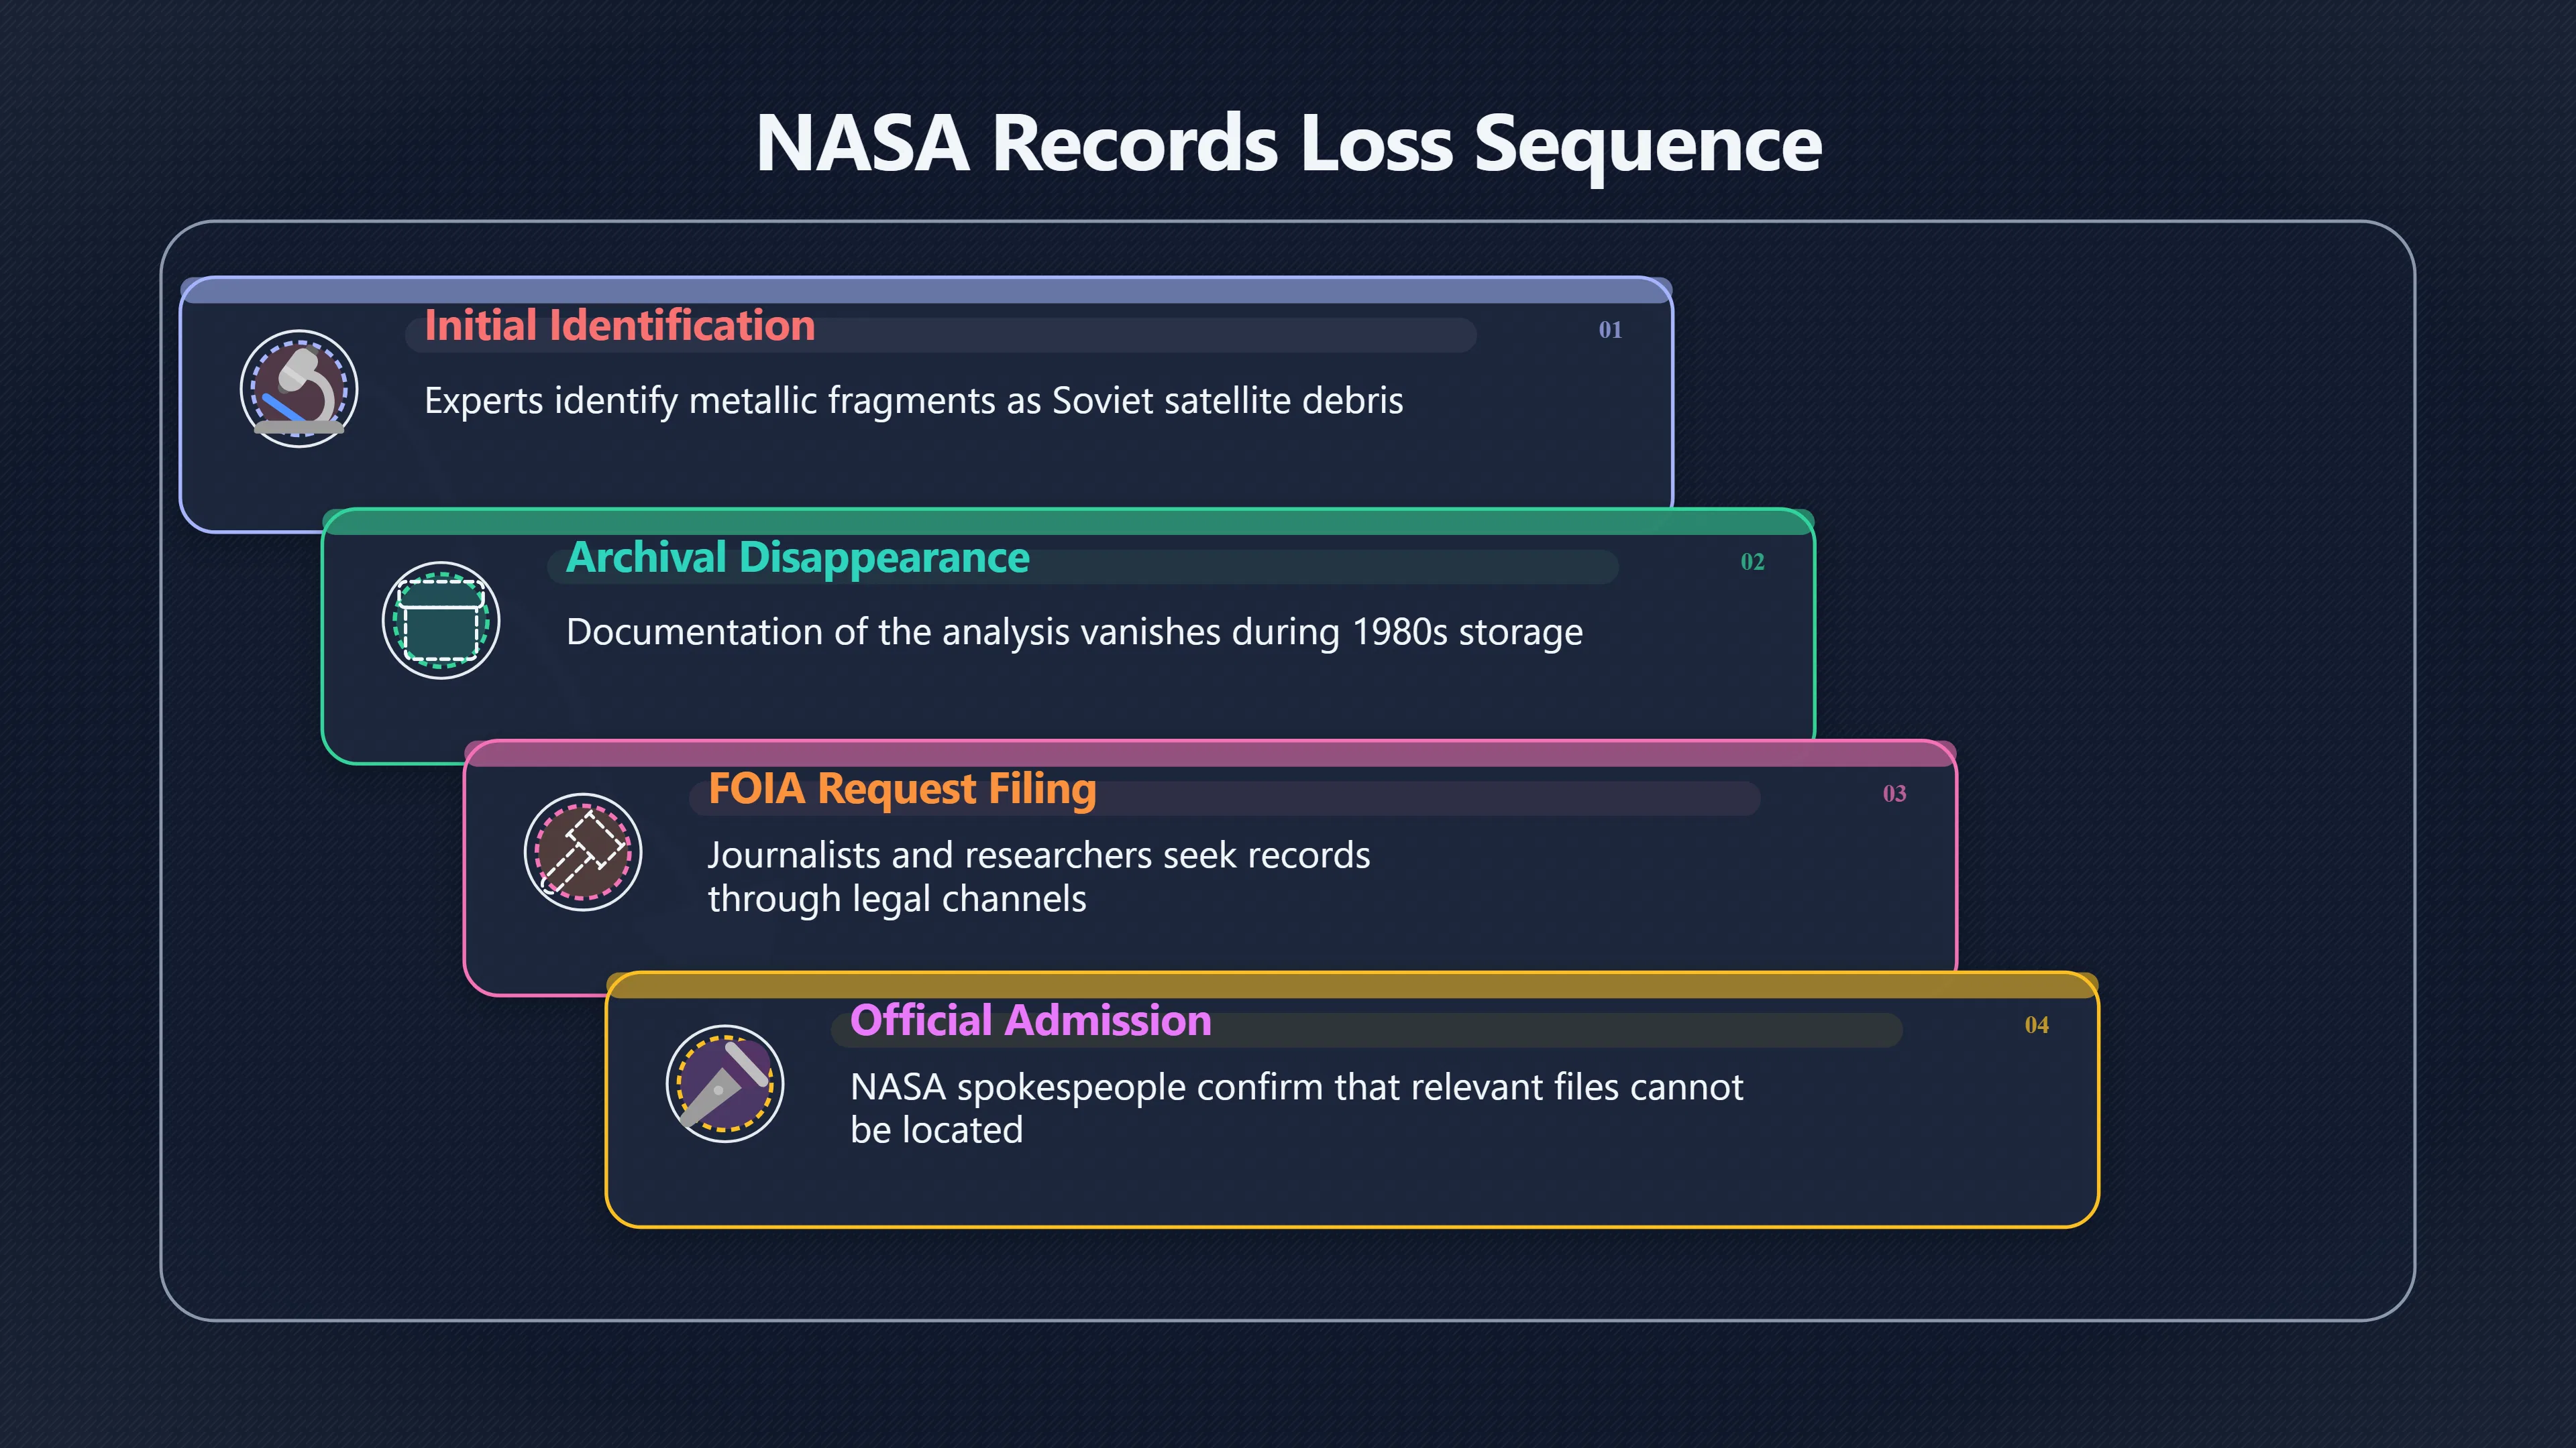This screenshot has width=2576, height=1448.
Task: Click the Journalists and researchers description text
Action: (x=1039, y=878)
